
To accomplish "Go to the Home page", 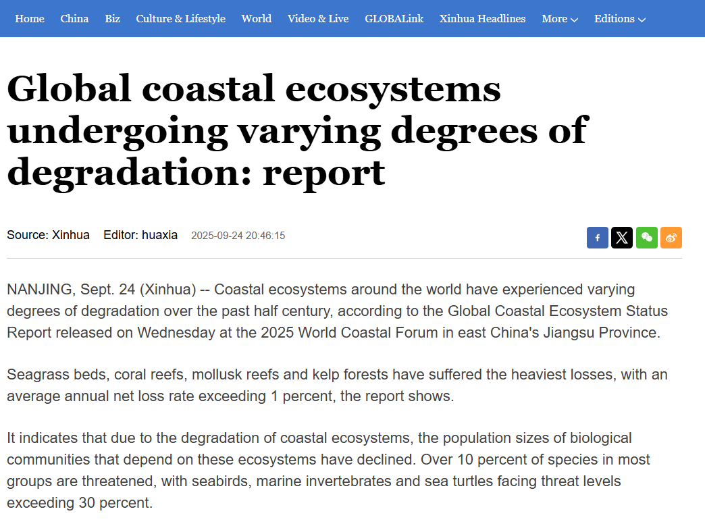I will 30,19.
